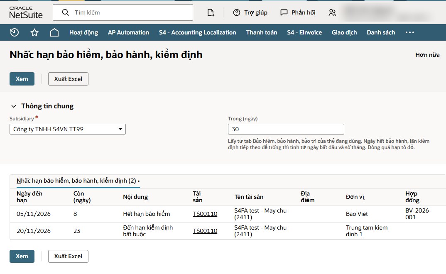Select the Nhắc hạn bảo hiểm, bảo hành, kiểm định (2) tab

pos(78,181)
